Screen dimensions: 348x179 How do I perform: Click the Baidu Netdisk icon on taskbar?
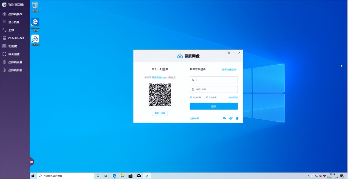[147, 176]
